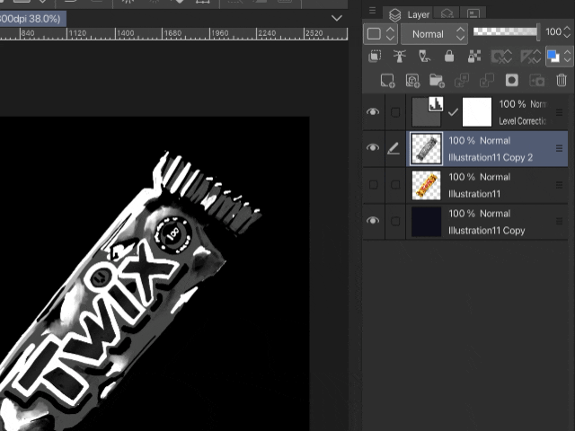
Task: Toggle Change Layer Color blue swatch
Action: (553, 56)
